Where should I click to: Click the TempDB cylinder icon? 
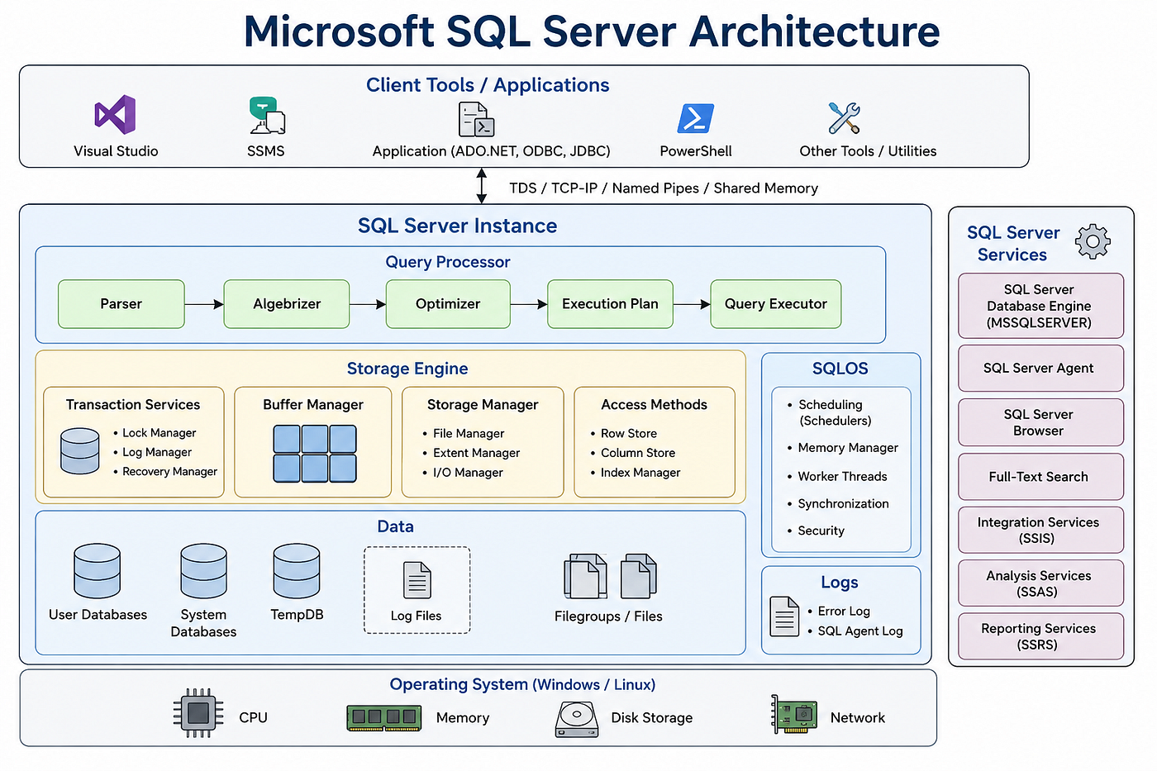297,571
